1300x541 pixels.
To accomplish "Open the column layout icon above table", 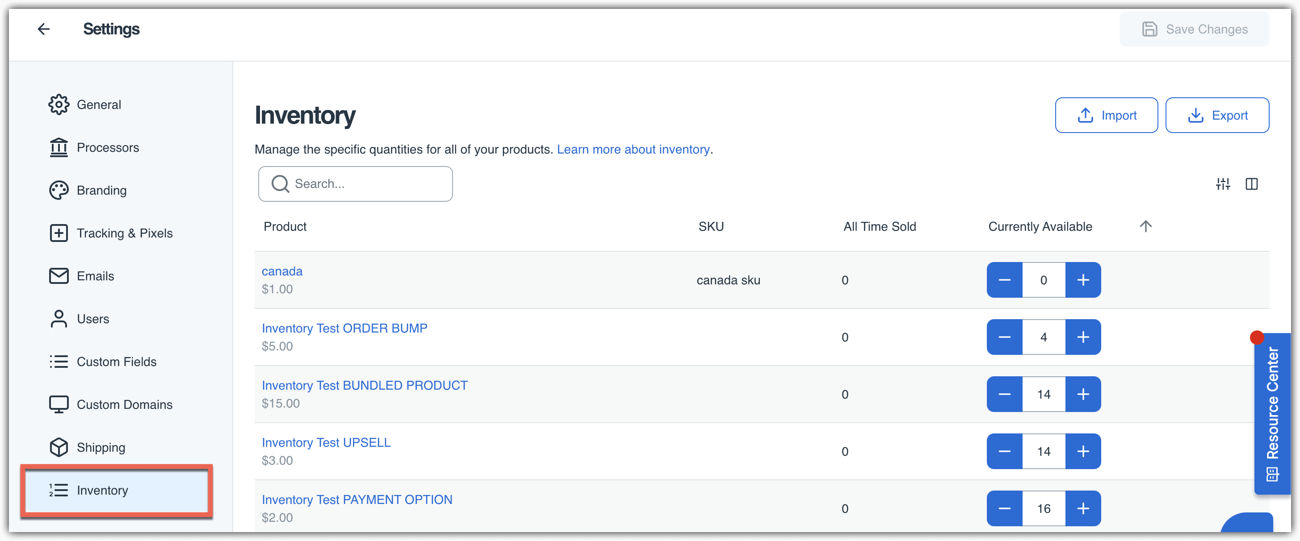I will coord(1252,184).
